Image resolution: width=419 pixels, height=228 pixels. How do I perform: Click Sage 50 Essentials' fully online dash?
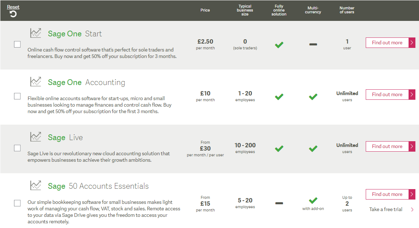tap(279, 203)
